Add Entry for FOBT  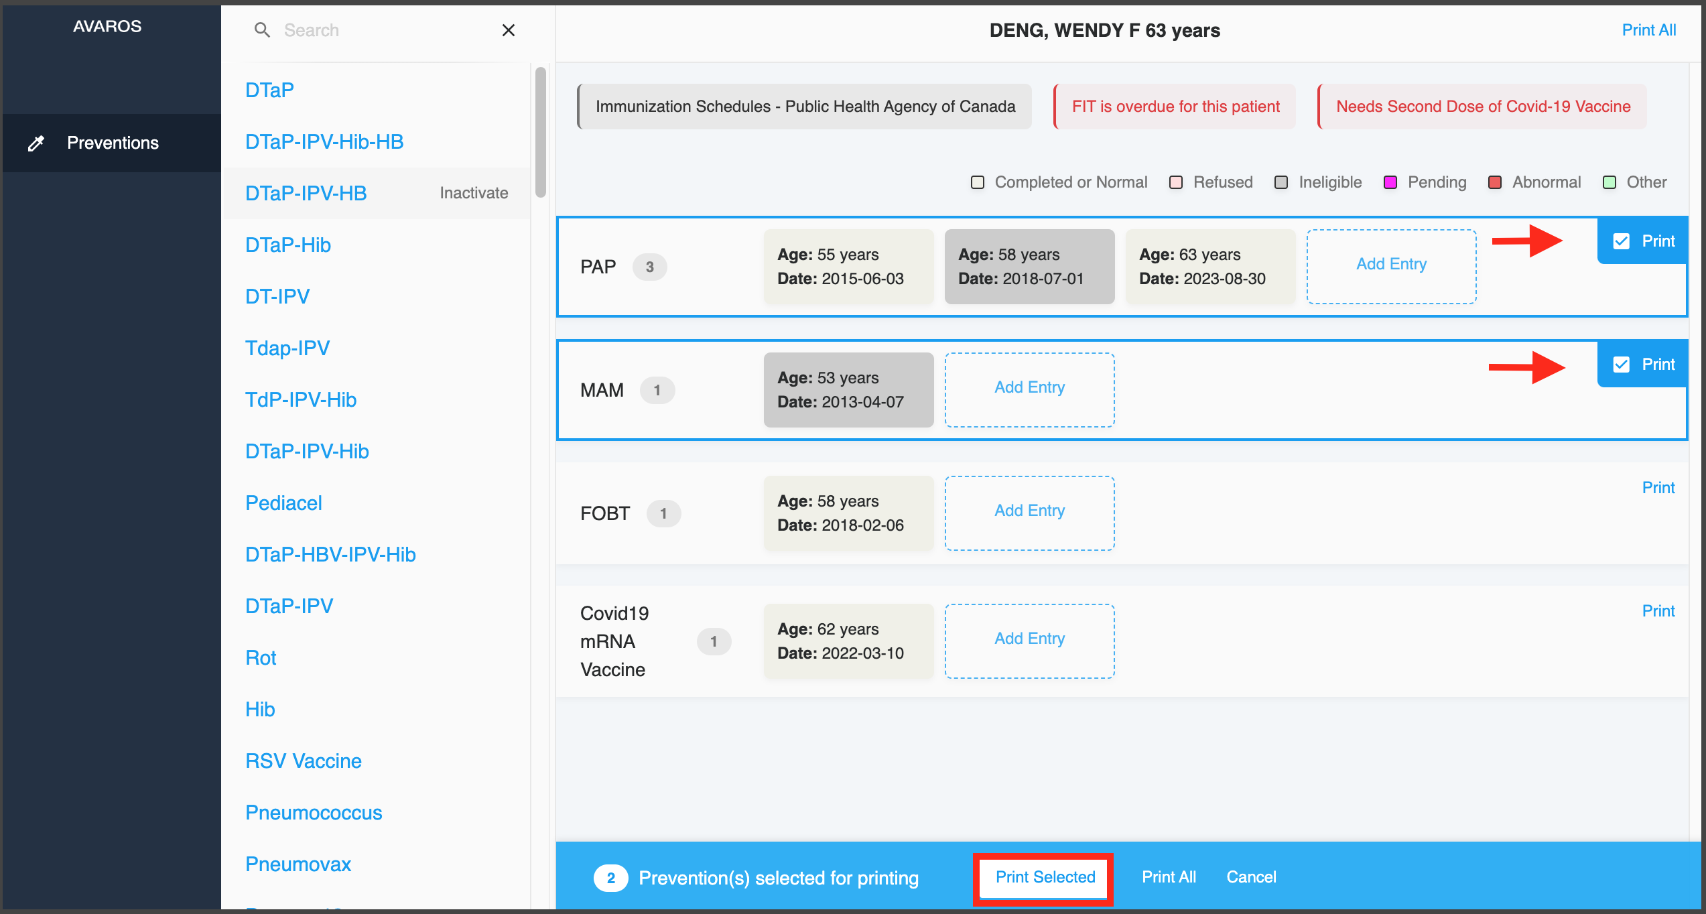(1030, 513)
